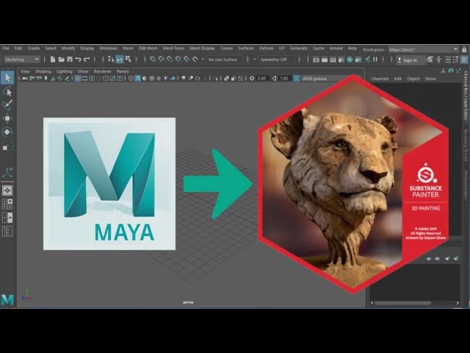Click the Select Camera icon in panel toolbar
Viewport: 470px width, 353px height.
click(24, 79)
